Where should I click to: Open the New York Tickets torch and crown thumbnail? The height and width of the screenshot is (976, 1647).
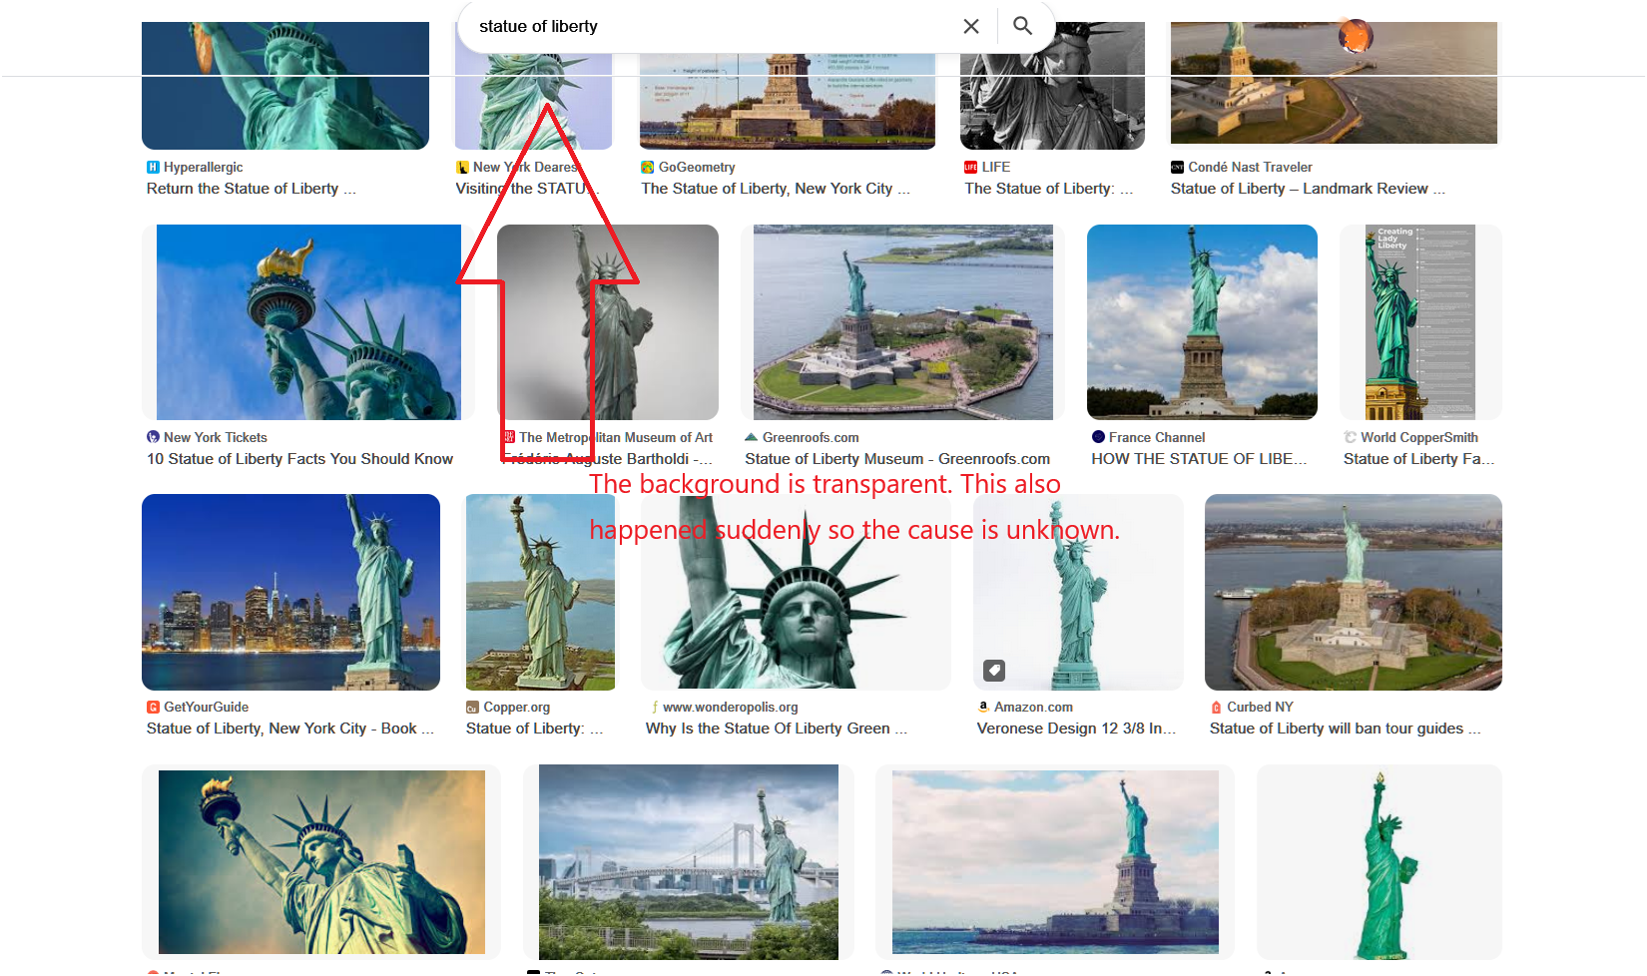point(308,322)
